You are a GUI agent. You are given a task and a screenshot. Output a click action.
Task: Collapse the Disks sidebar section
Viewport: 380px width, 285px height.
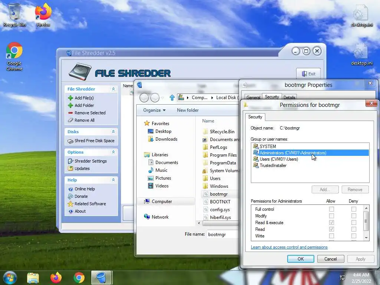pos(113,132)
